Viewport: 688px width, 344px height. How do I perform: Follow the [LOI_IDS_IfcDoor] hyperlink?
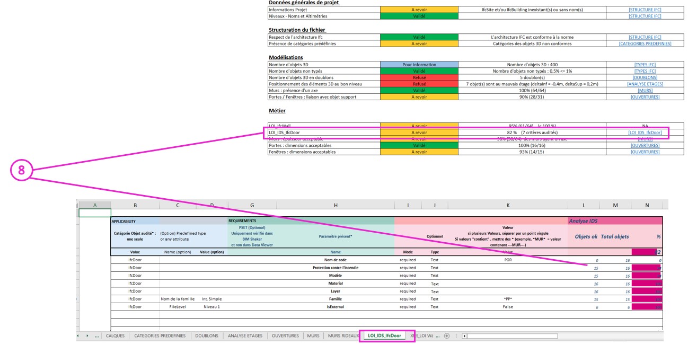645,132
